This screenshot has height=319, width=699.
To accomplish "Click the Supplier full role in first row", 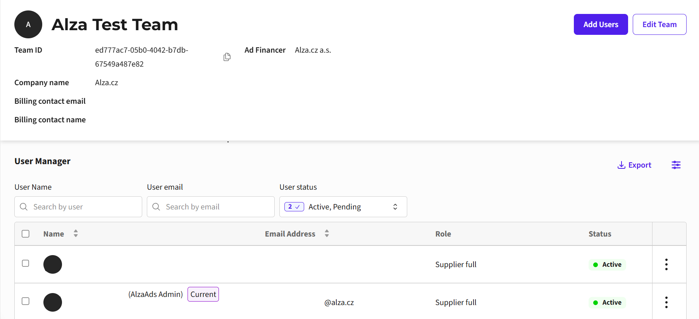I will pyautogui.click(x=456, y=264).
